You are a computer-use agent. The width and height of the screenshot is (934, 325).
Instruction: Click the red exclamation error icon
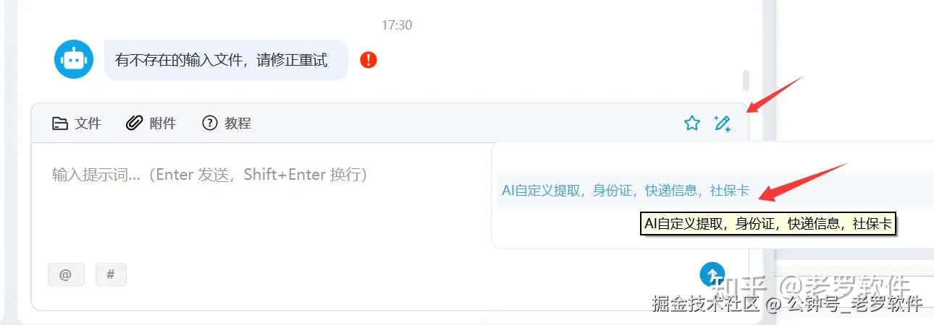click(369, 59)
